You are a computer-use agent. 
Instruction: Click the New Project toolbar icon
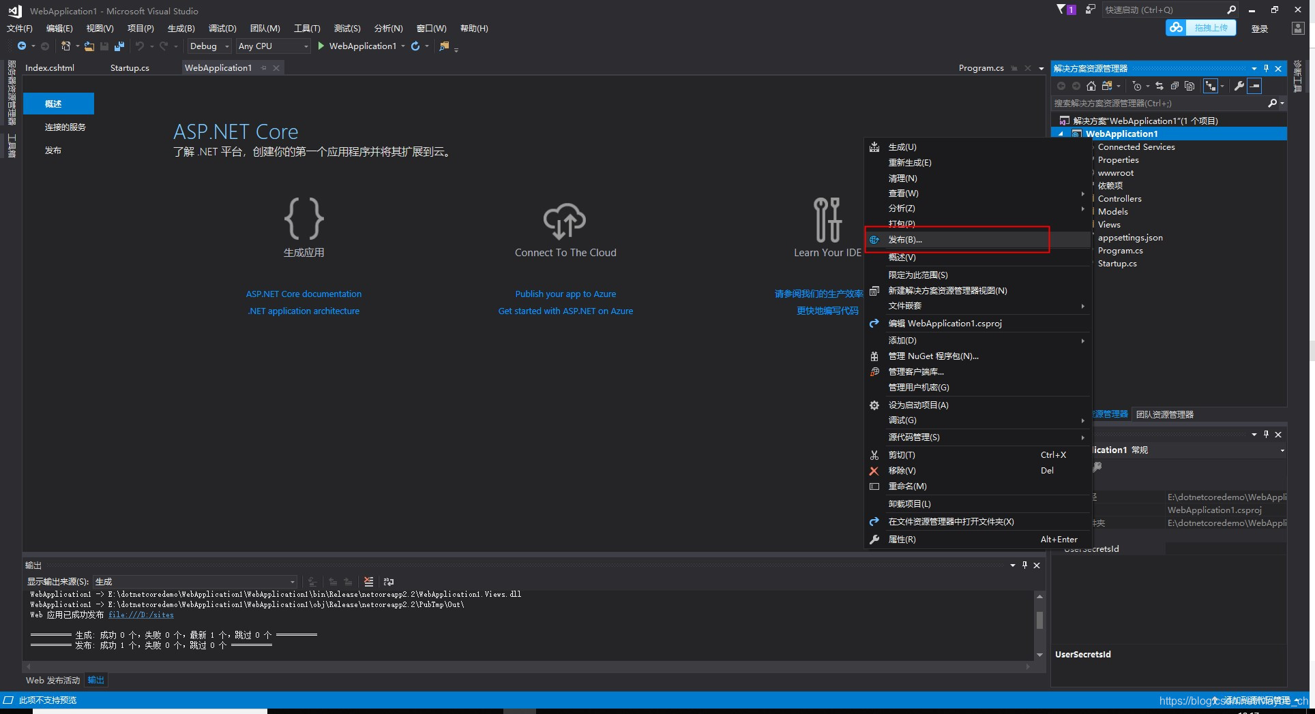tap(66, 46)
